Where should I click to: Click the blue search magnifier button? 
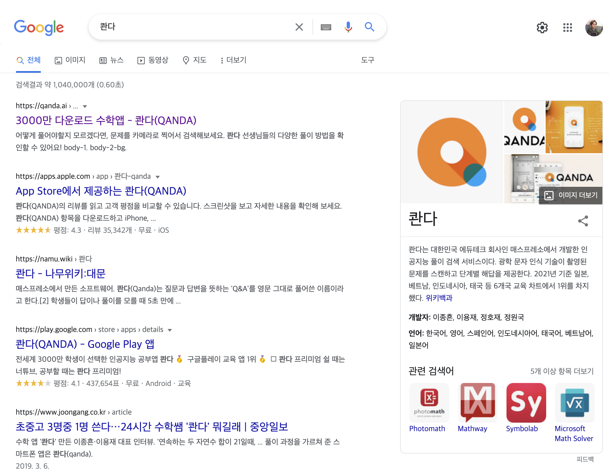tap(370, 27)
